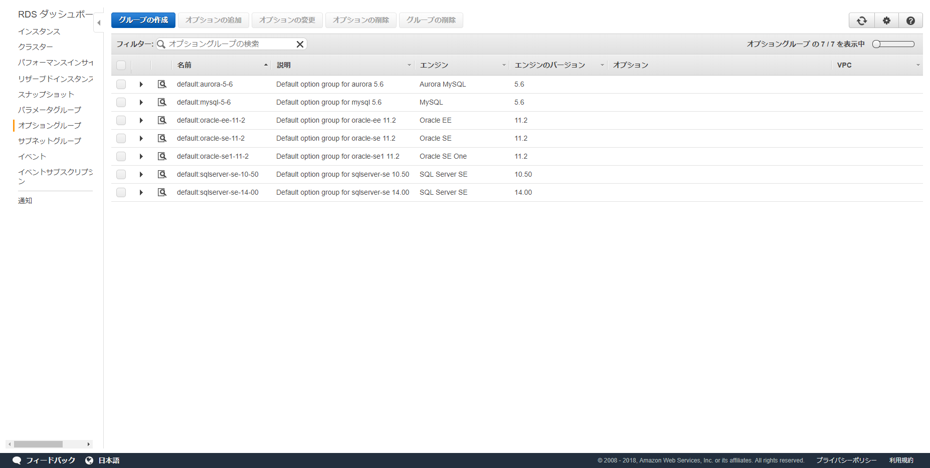The image size is (930, 468).
Task: Open VPC column sort arrow
Action: 918,65
